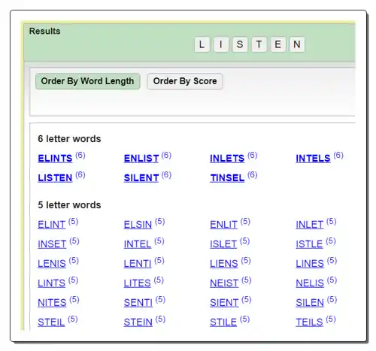
Task: Open the ELSIN word link
Action: 138,225
